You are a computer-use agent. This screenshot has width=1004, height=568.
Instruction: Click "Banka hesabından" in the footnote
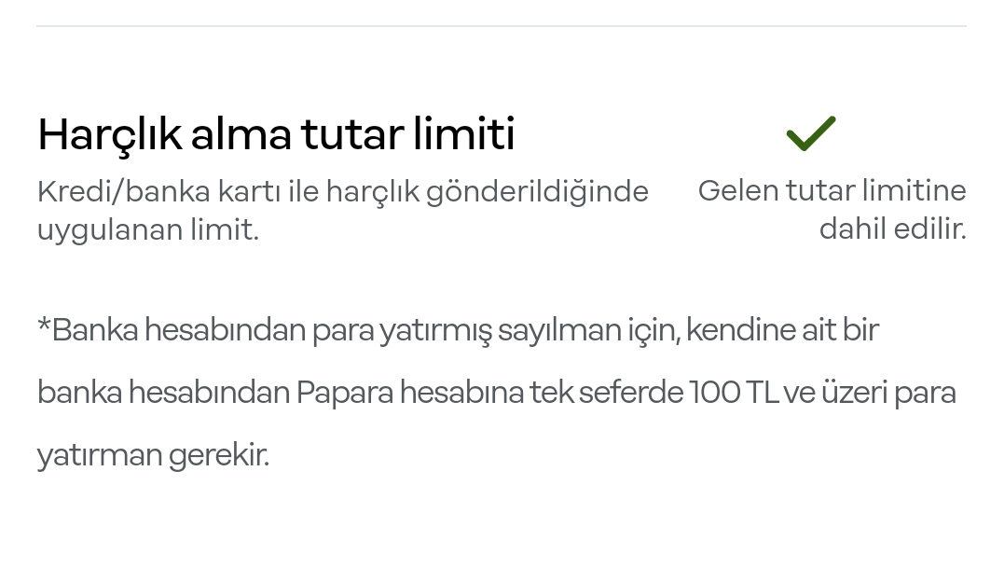[x=179, y=330]
